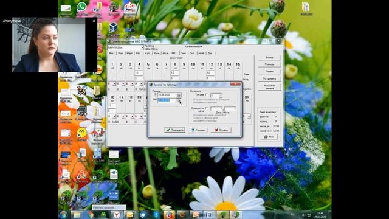Click day hours field under day 16
This screenshot has width=389, height=219.
(112, 105)
